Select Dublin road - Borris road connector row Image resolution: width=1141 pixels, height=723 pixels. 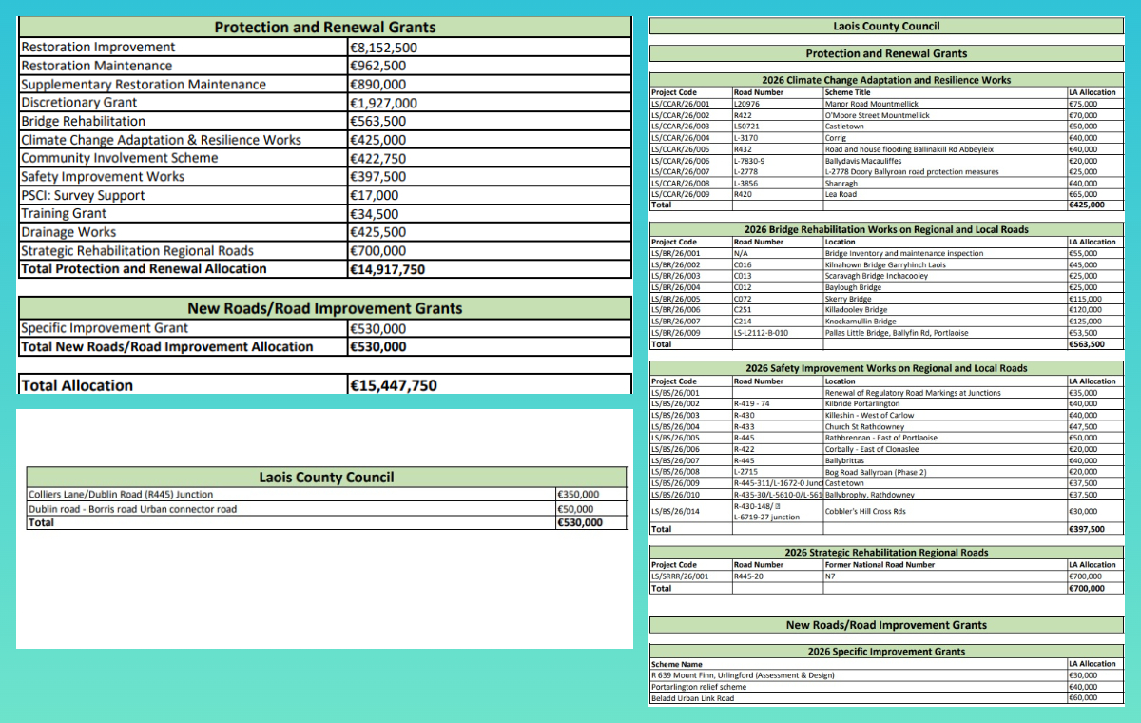[132, 509]
